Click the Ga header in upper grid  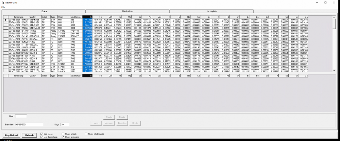(303, 17)
